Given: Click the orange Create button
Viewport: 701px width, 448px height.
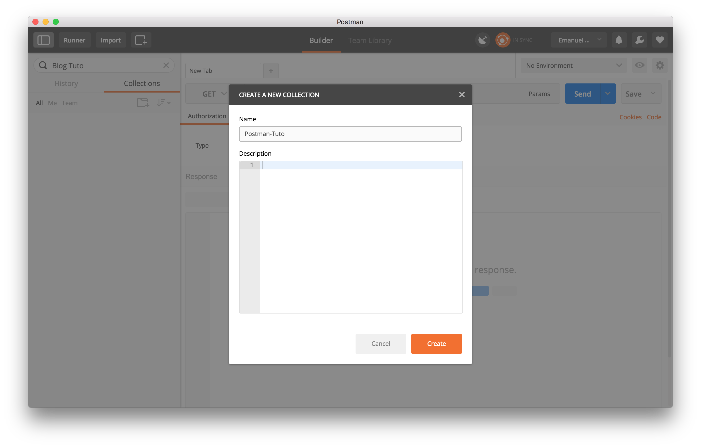Looking at the screenshot, I should pyautogui.click(x=436, y=344).
